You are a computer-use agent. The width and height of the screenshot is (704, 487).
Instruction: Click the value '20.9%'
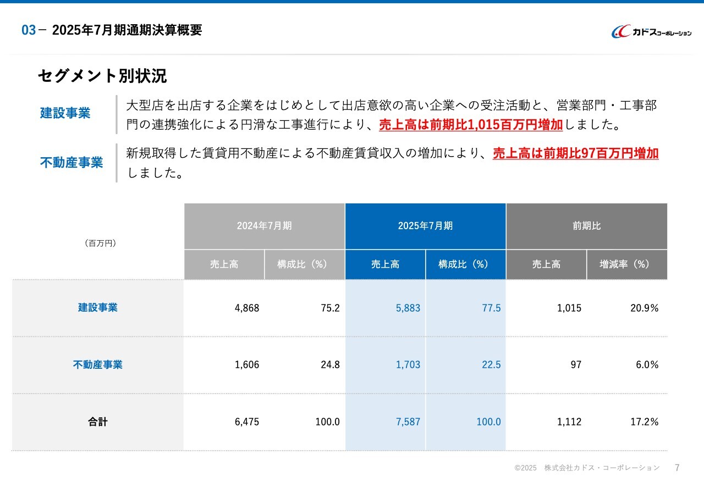click(645, 308)
